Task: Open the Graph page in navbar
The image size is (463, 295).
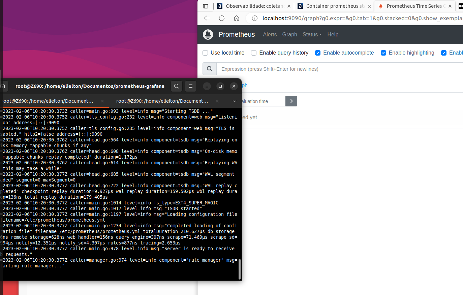Action: (x=290, y=34)
